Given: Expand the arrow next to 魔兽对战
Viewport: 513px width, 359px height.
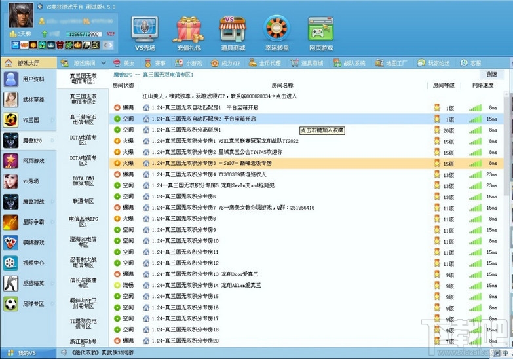Looking at the screenshot, I should tap(52, 202).
